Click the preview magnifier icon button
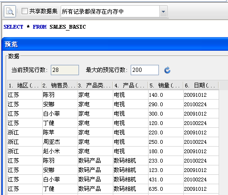The width and height of the screenshot is (228, 195). (x=10, y=11)
